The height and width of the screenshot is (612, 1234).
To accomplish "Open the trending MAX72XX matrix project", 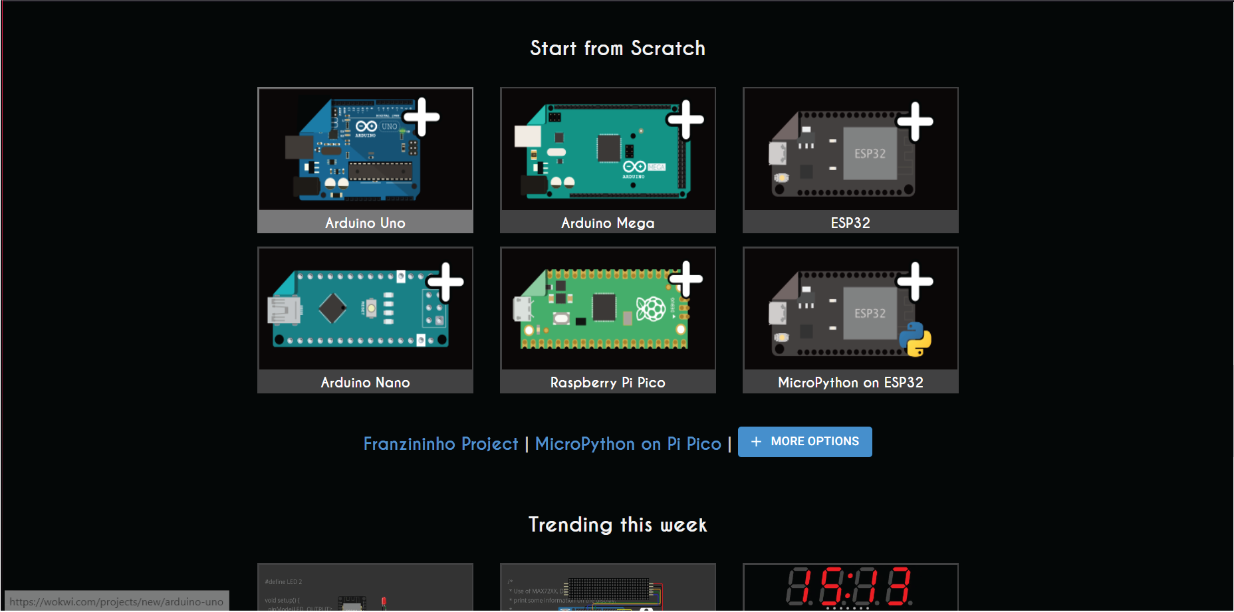I will click(x=608, y=587).
